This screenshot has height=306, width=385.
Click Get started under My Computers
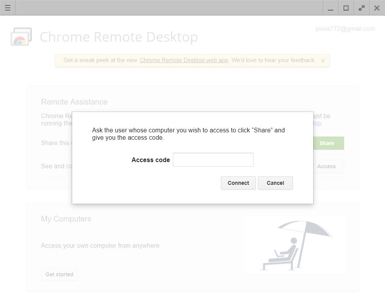59,274
